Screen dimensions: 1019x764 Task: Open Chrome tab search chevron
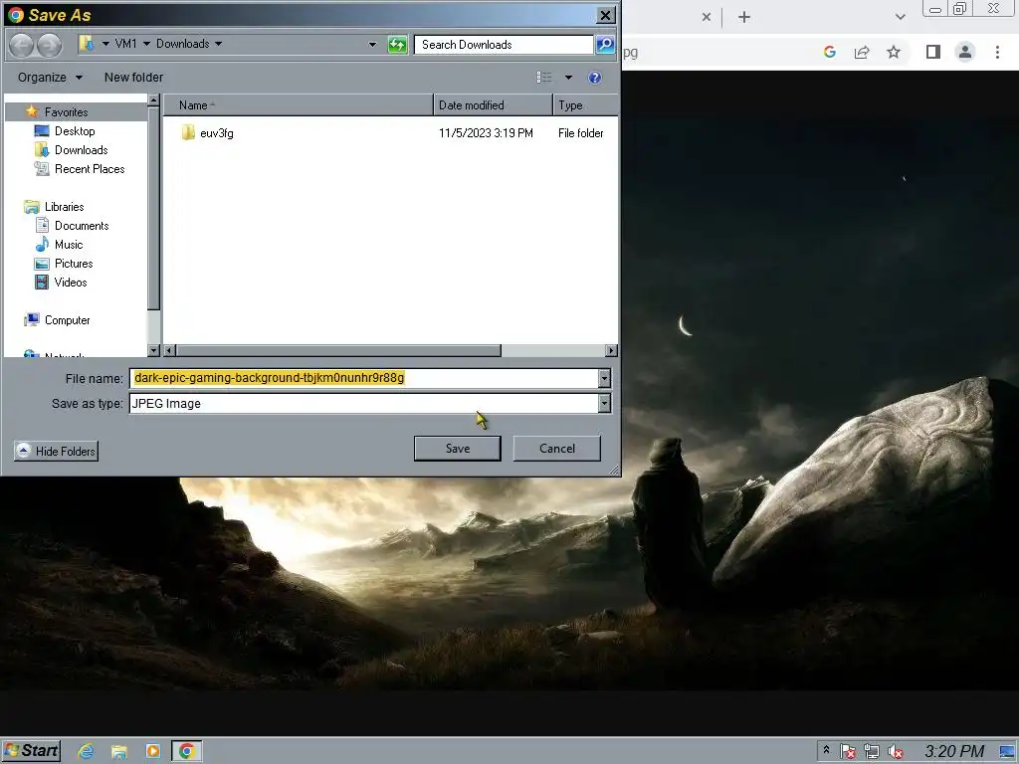click(x=900, y=17)
